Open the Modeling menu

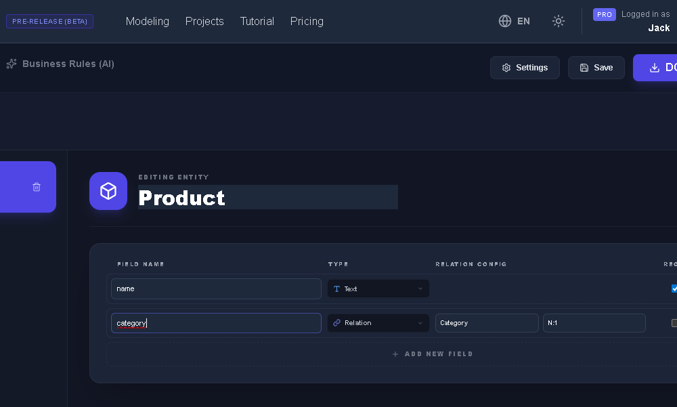(x=148, y=21)
